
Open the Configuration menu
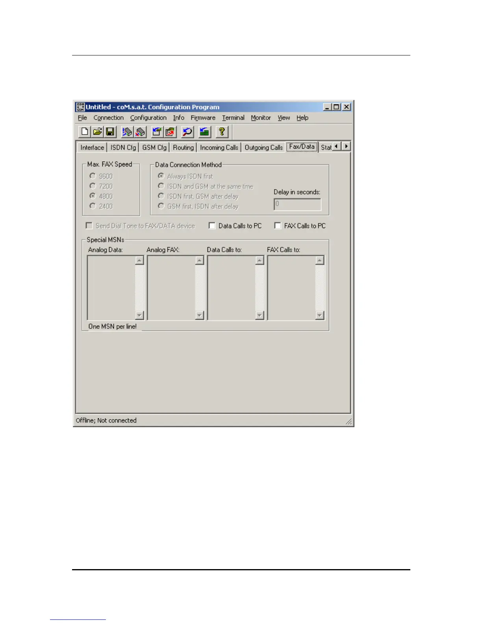[148, 118]
